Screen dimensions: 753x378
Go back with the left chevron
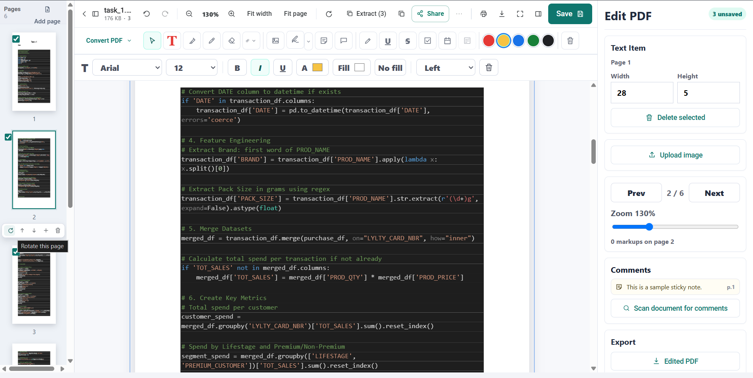tap(84, 14)
